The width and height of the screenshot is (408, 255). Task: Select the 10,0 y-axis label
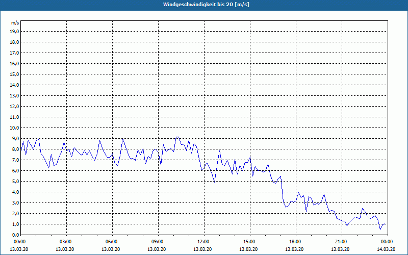point(14,128)
